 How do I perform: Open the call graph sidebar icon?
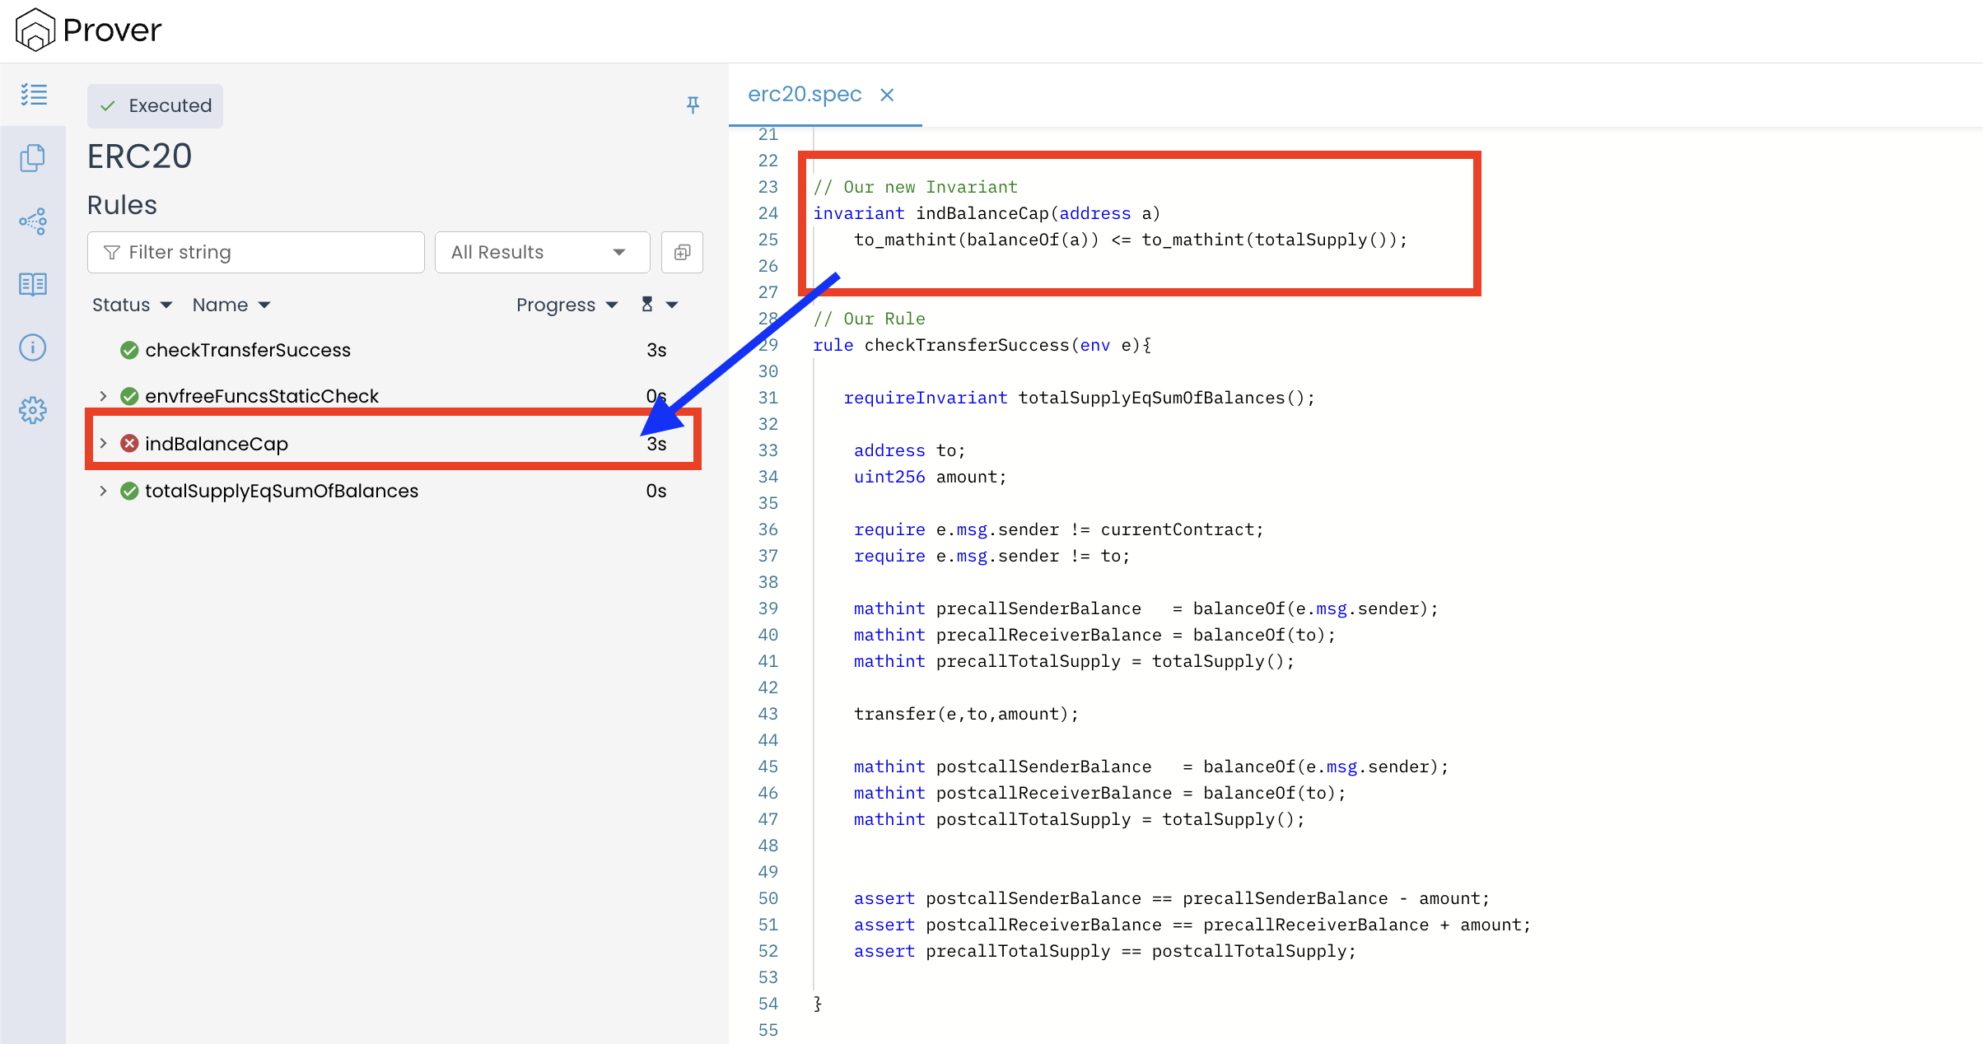coord(33,221)
